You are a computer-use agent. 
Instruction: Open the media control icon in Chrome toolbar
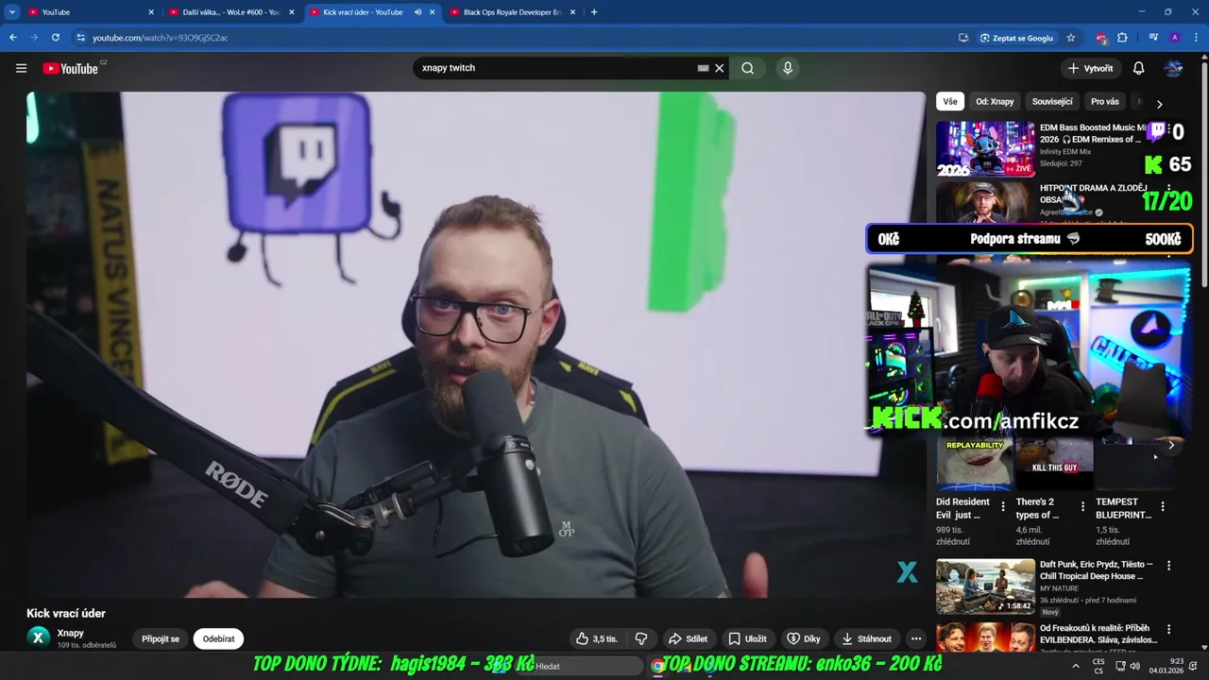coord(1153,38)
